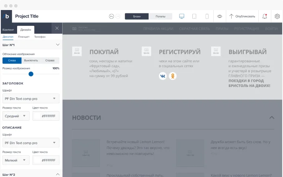Viewport: 283px width, 177px height.
Task: Select thumbnail beside Дружба может быть
Action: [190, 153]
